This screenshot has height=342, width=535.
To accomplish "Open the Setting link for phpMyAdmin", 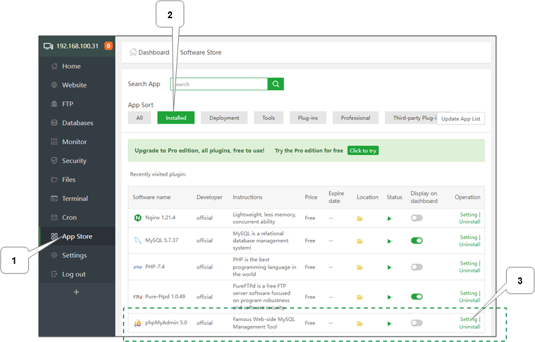I will (x=468, y=319).
